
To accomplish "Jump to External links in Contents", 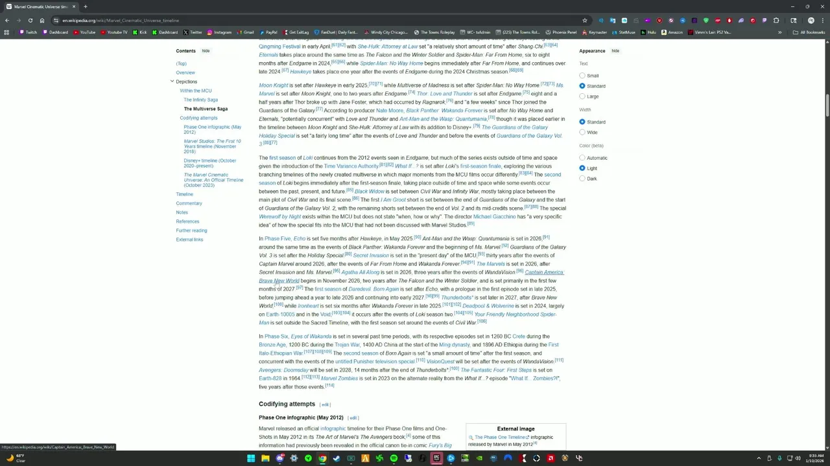I will coord(189,239).
